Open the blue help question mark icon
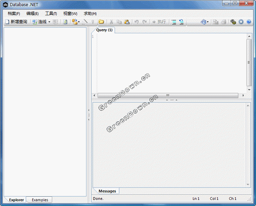The image size is (256, 206). pos(249,22)
